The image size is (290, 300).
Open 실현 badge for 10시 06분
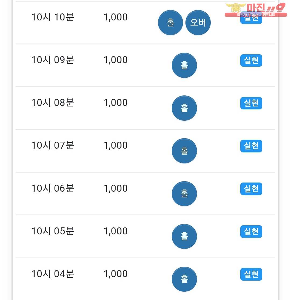(x=251, y=189)
